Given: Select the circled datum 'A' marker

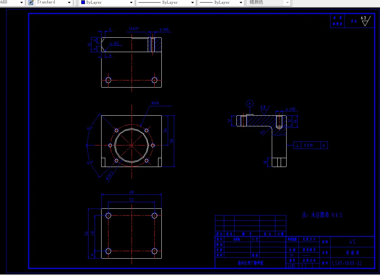Looking at the screenshot, I should pyautogui.click(x=250, y=103).
